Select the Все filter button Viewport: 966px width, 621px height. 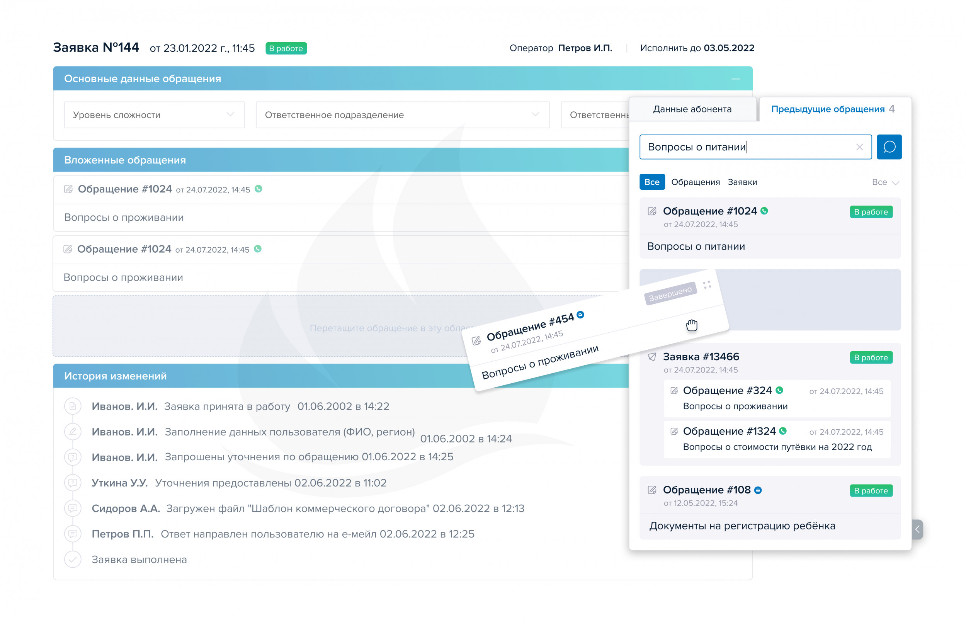tap(651, 182)
